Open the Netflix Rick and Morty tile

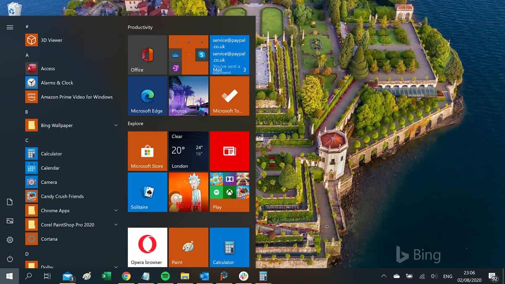click(189, 192)
